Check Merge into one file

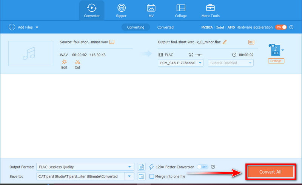pyautogui.click(x=152, y=176)
